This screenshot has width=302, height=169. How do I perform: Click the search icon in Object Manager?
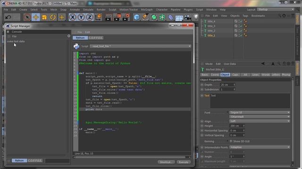click(x=280, y=16)
